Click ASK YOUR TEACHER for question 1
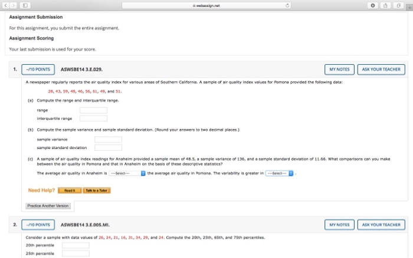Viewport: 413px width, 258px height. (381, 70)
